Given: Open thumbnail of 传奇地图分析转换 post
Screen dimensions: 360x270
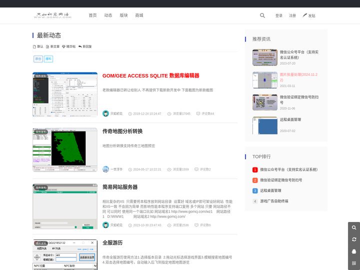Looking at the screenshot, I should (65, 150).
